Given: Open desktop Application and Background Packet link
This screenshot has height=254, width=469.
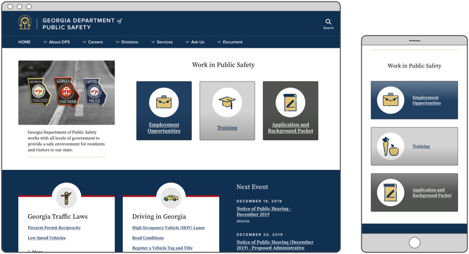Looking at the screenshot, I should [x=290, y=128].
